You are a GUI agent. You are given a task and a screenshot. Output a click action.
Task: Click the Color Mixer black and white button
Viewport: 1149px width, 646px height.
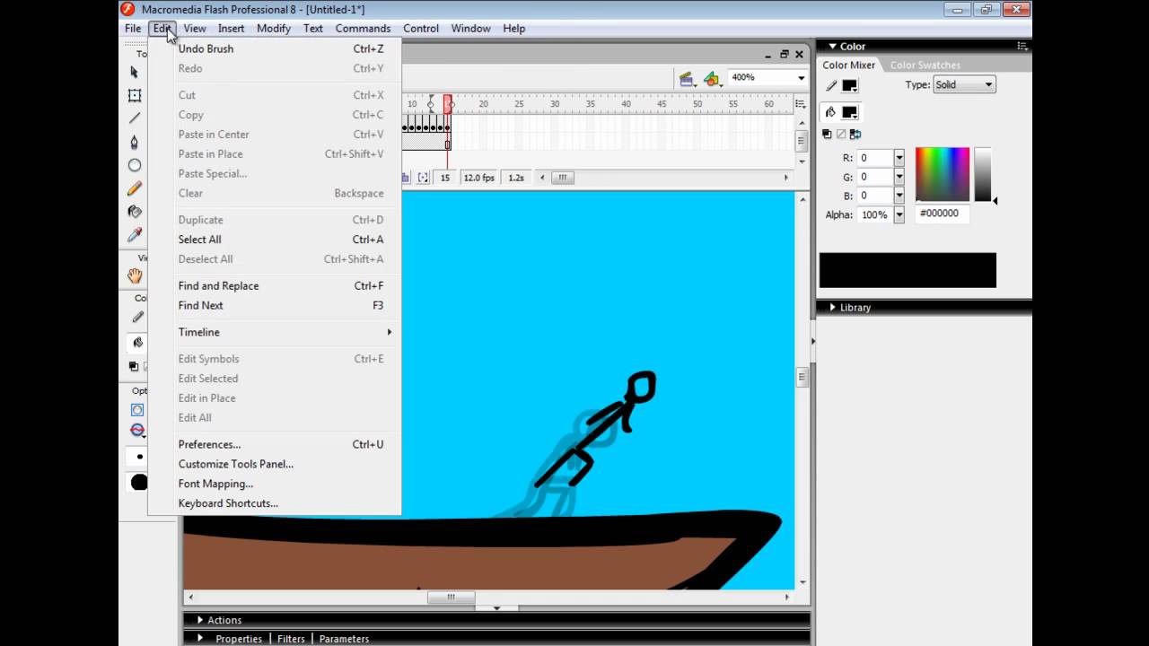coord(828,134)
